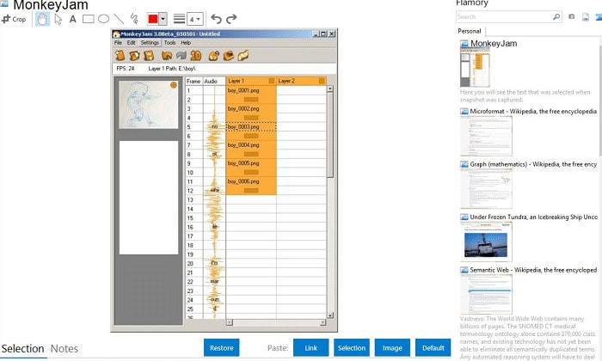This screenshot has width=602, height=361.
Task: Click the line thickness icon
Action: [x=179, y=18]
